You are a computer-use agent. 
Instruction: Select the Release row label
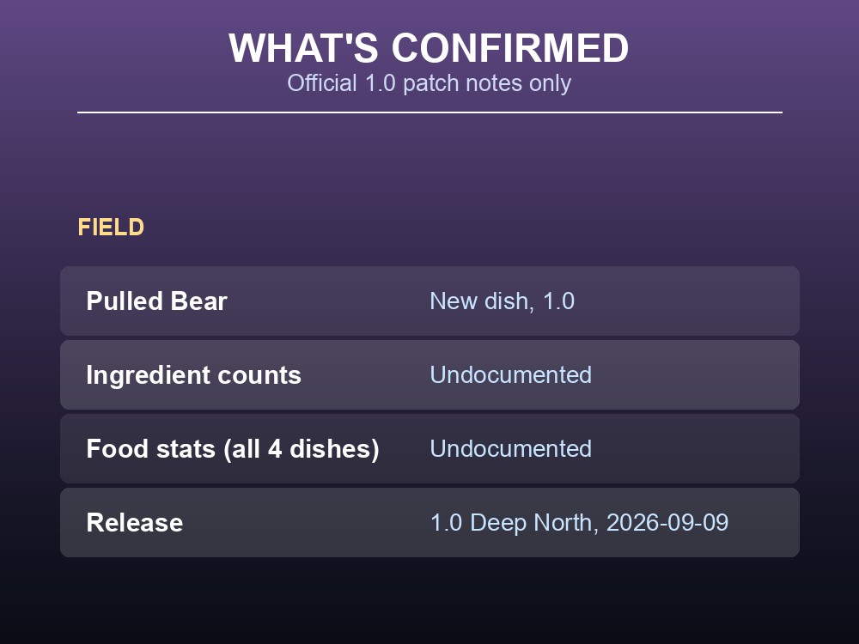[135, 522]
